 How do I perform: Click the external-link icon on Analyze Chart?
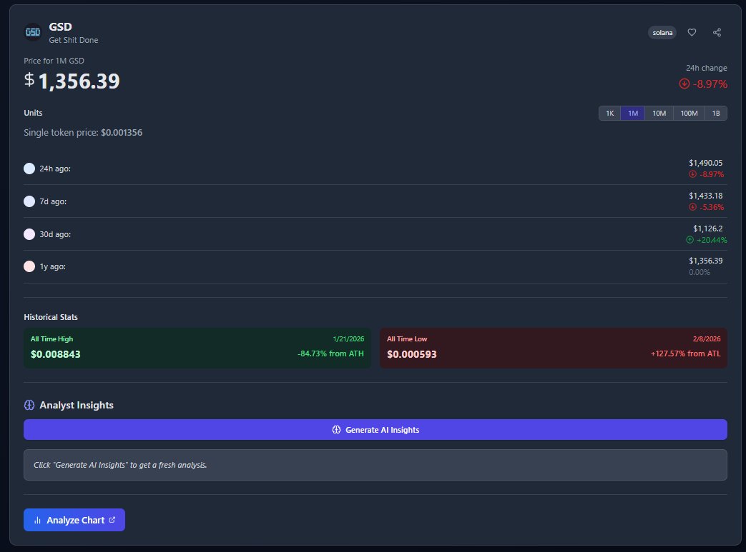pos(112,520)
